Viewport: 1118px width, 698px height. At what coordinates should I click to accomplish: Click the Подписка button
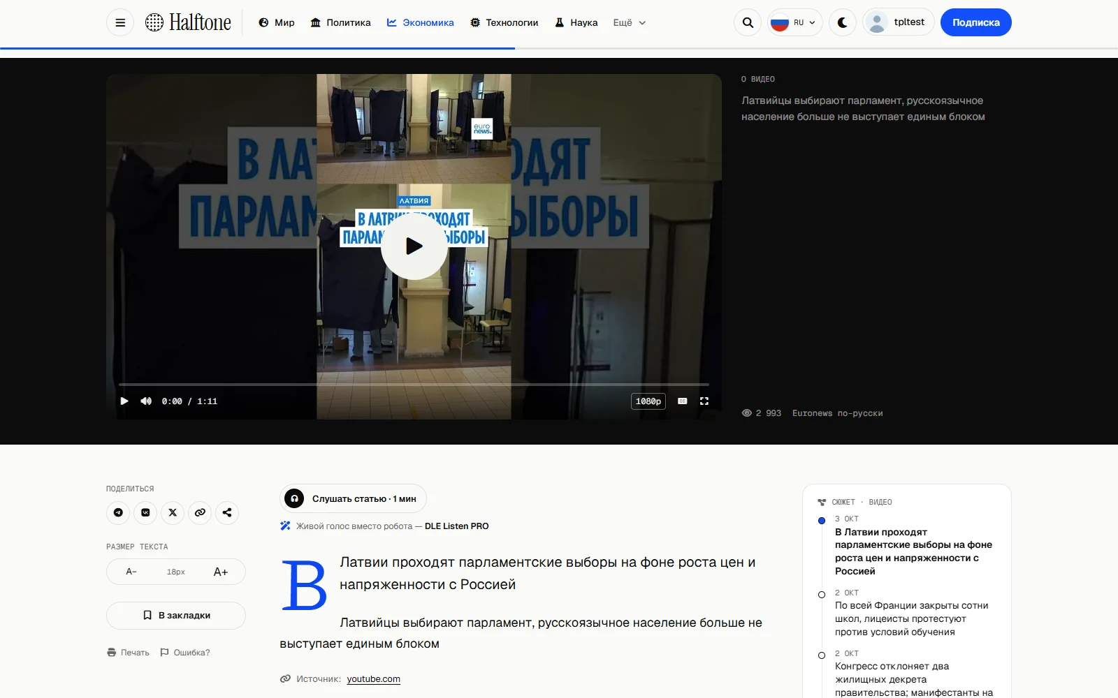click(x=976, y=22)
